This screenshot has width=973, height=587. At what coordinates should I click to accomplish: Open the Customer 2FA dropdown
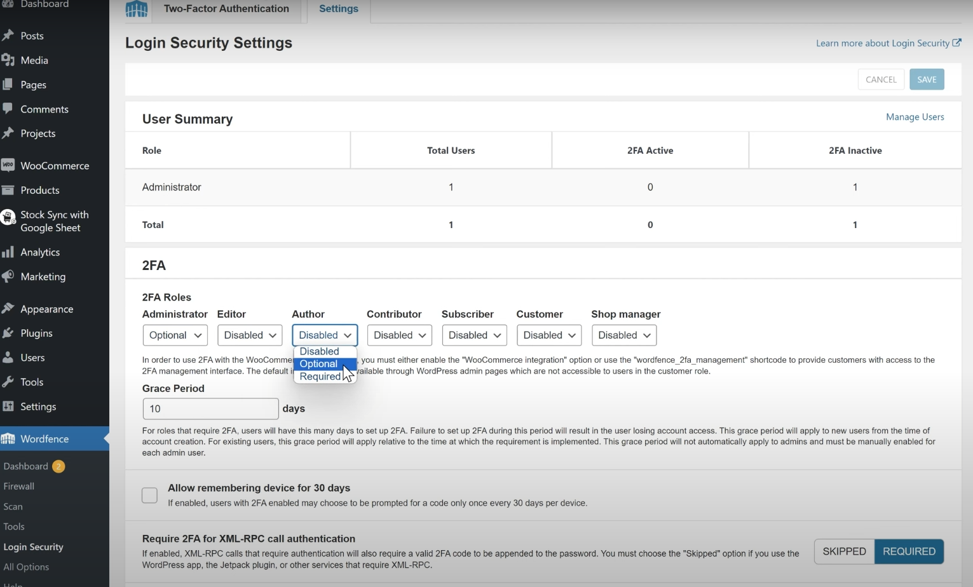coord(548,335)
